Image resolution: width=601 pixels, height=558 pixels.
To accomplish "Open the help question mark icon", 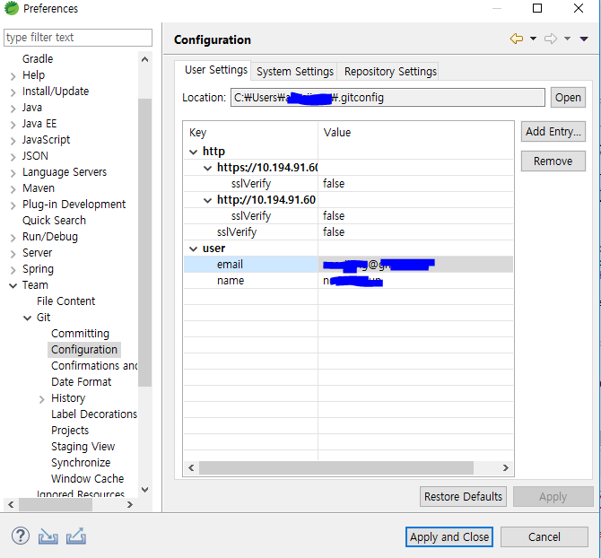I will (x=21, y=536).
